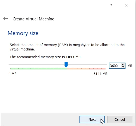Click the Next button
This screenshot has height=126, width=136.
[x=92, y=119]
